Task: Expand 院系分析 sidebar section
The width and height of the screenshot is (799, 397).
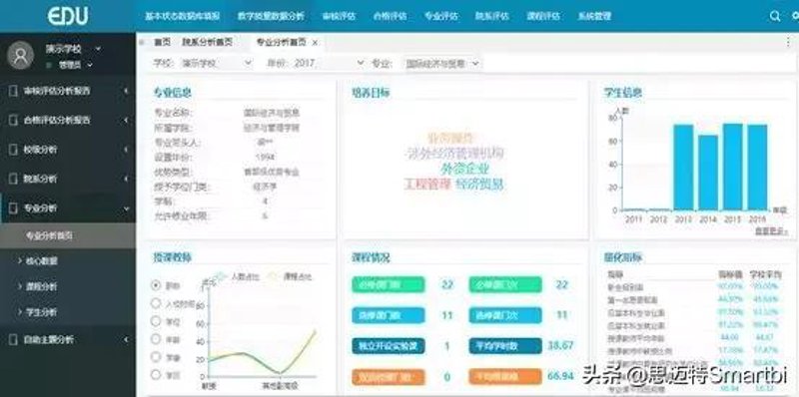Action: tap(126, 179)
